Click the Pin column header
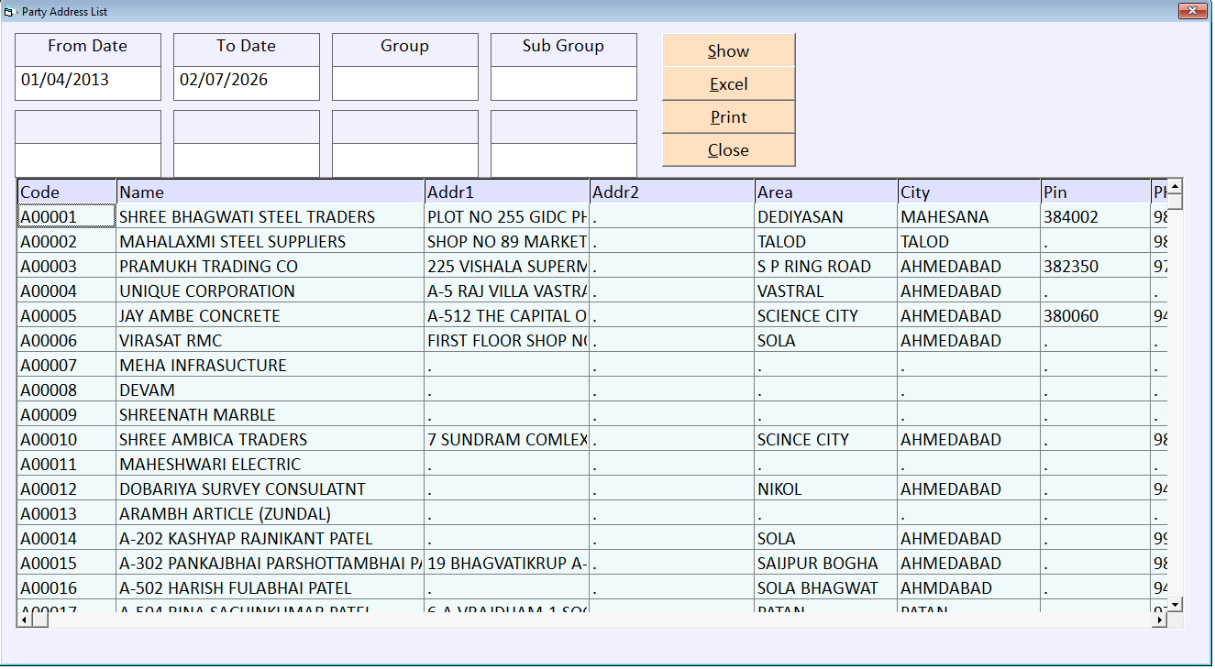Viewport: 1215px width, 669px height. (x=1096, y=192)
